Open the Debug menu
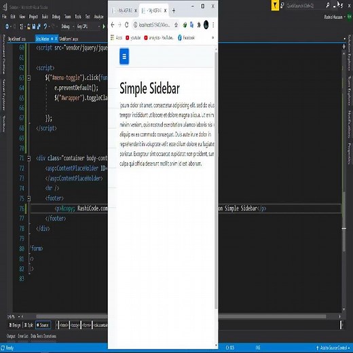353x353 pixels. 56,16
